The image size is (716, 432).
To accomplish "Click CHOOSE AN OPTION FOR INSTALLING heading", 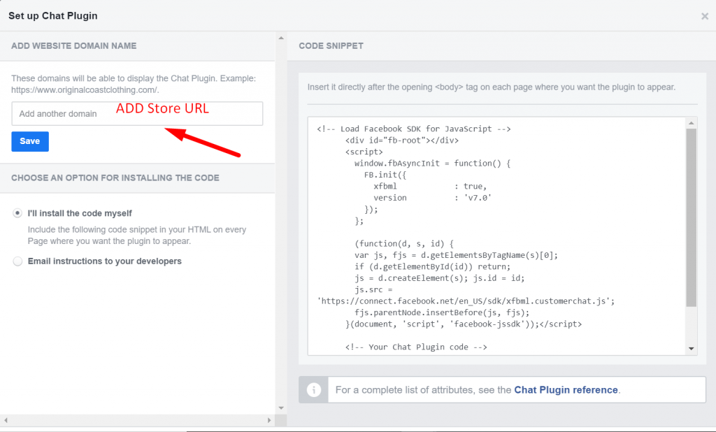I will coord(115,178).
